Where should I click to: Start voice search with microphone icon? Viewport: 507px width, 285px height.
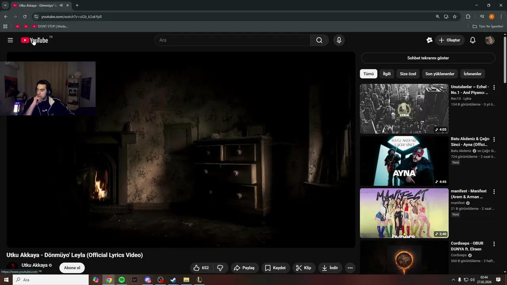coord(339,40)
